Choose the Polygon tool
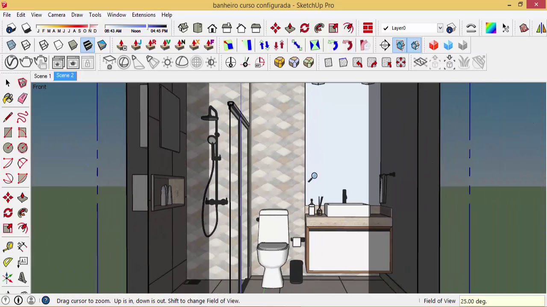 point(23,148)
